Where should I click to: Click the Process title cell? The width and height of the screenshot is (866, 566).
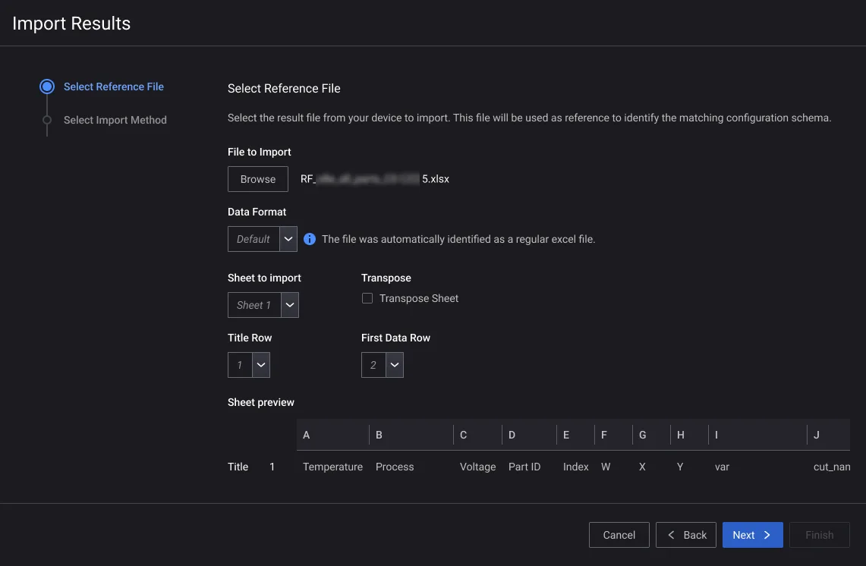click(395, 467)
